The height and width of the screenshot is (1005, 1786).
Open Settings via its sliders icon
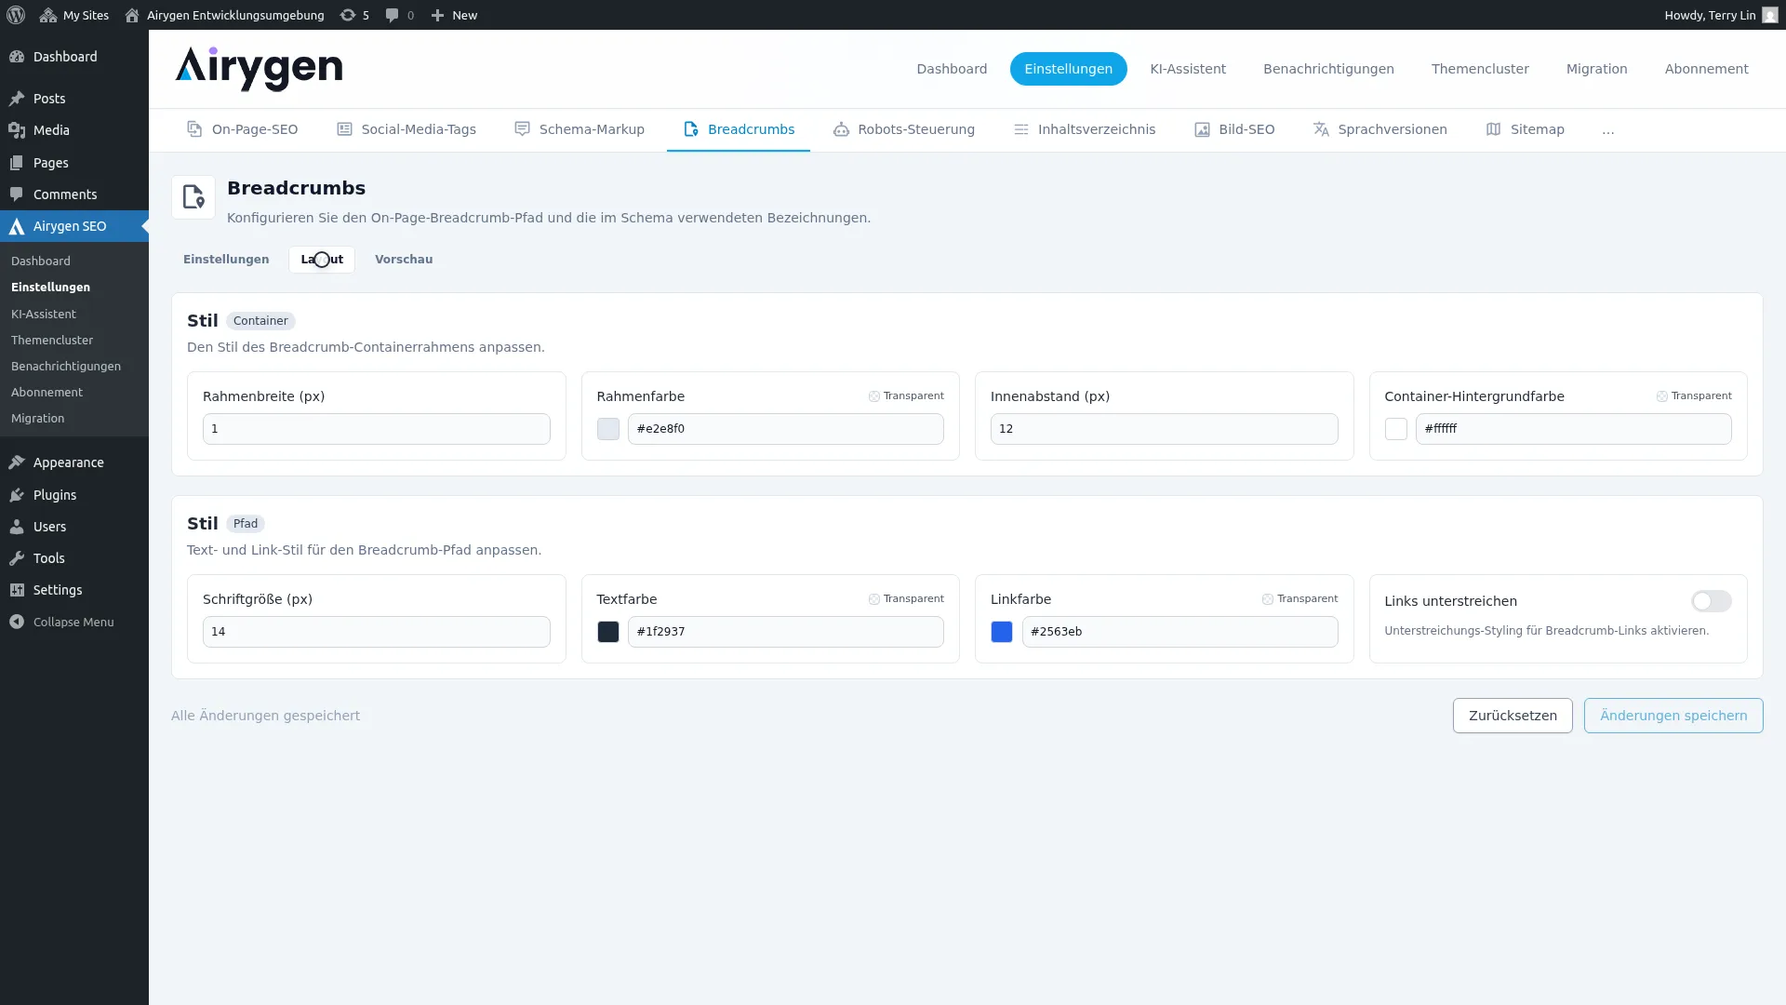pyautogui.click(x=17, y=590)
